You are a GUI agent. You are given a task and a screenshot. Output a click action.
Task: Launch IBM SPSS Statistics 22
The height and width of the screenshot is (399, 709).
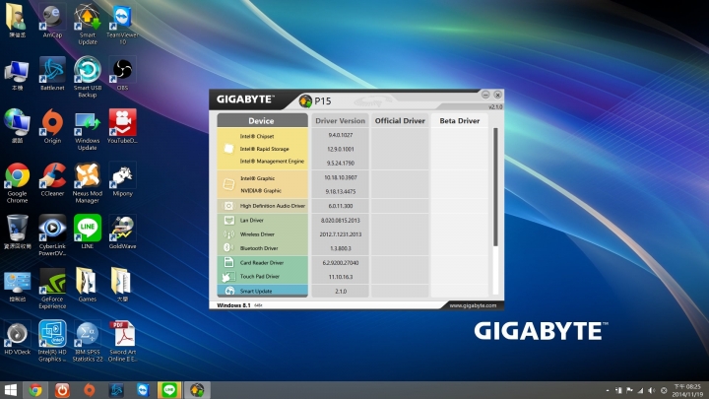(88, 341)
